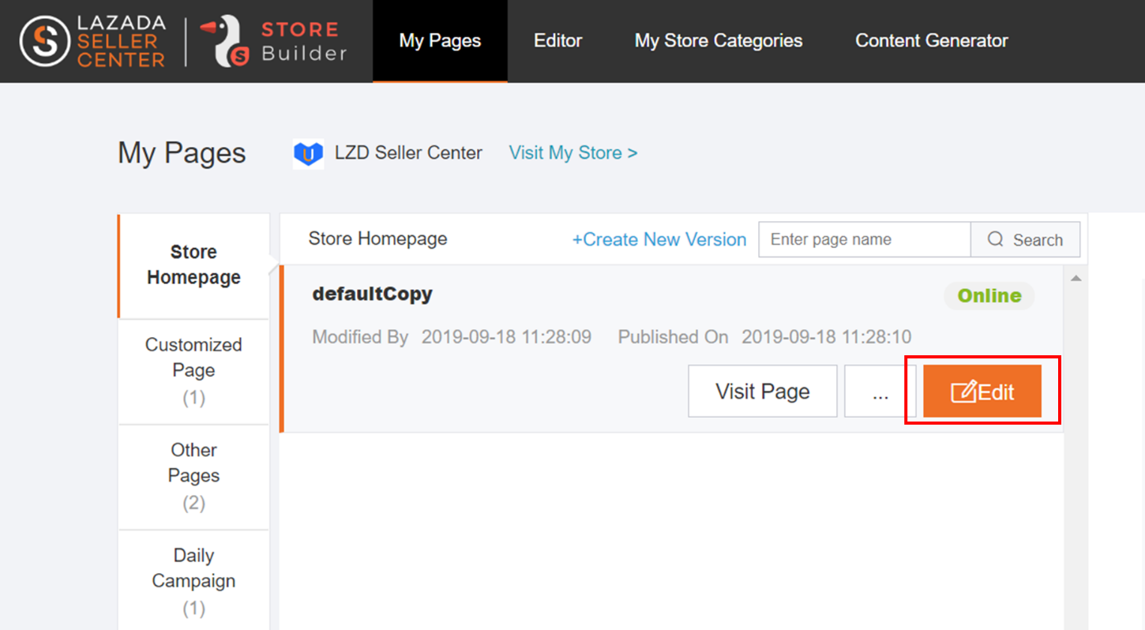Click the scrollbar up arrow

(1076, 277)
